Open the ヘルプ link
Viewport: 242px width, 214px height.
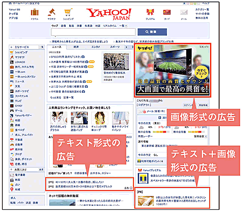tap(205, 3)
